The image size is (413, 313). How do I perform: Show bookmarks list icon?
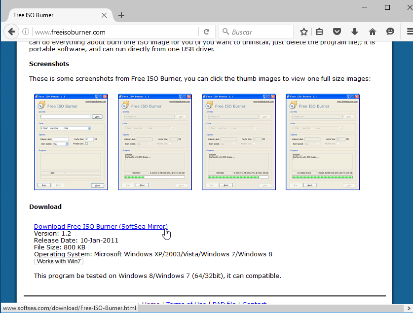coord(319,32)
